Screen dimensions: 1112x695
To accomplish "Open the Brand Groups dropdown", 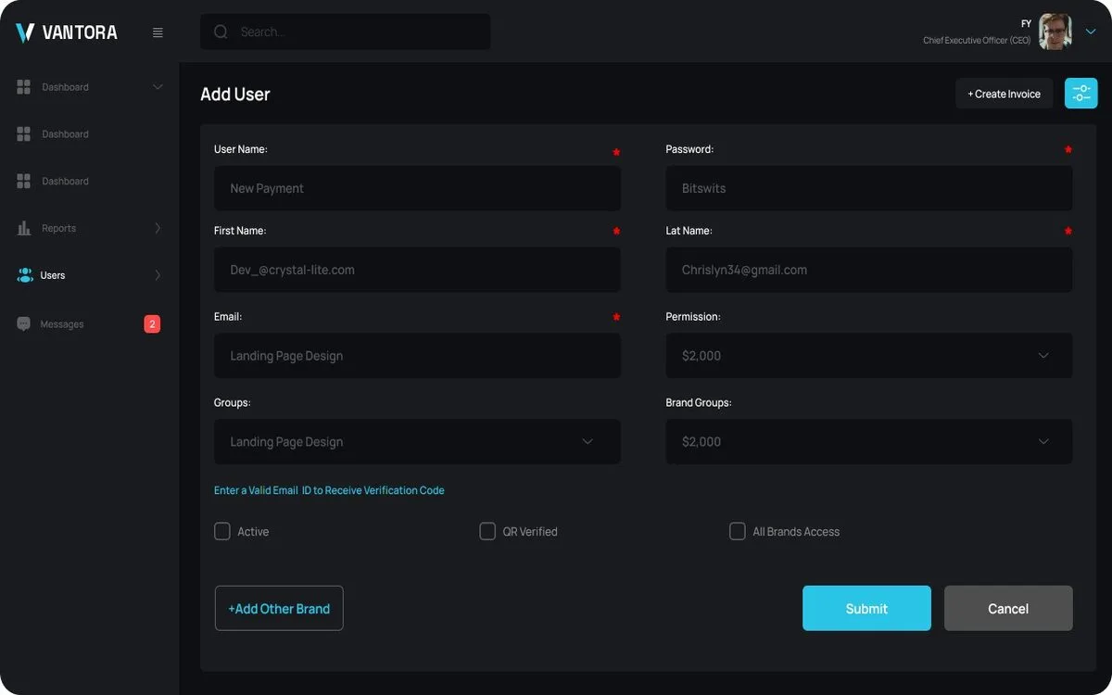I will pyautogui.click(x=869, y=442).
